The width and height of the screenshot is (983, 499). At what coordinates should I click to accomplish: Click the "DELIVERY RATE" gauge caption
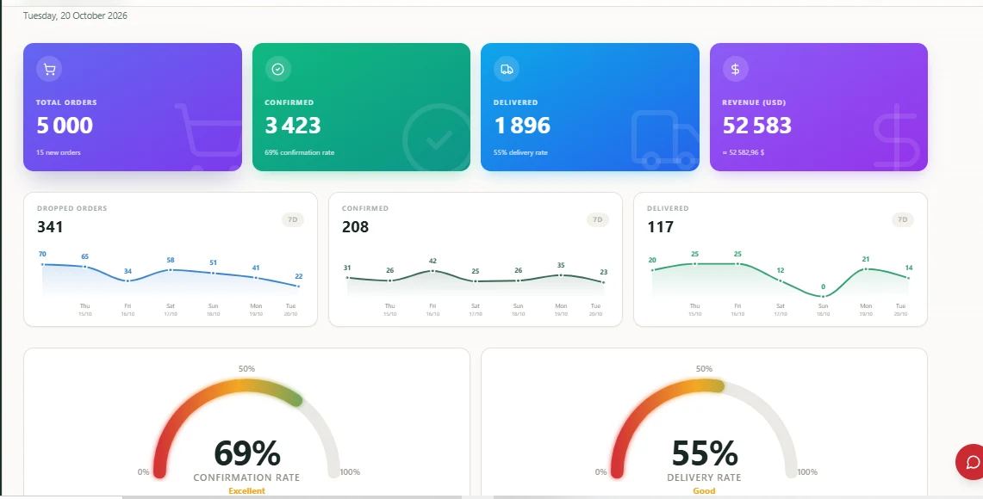704,477
